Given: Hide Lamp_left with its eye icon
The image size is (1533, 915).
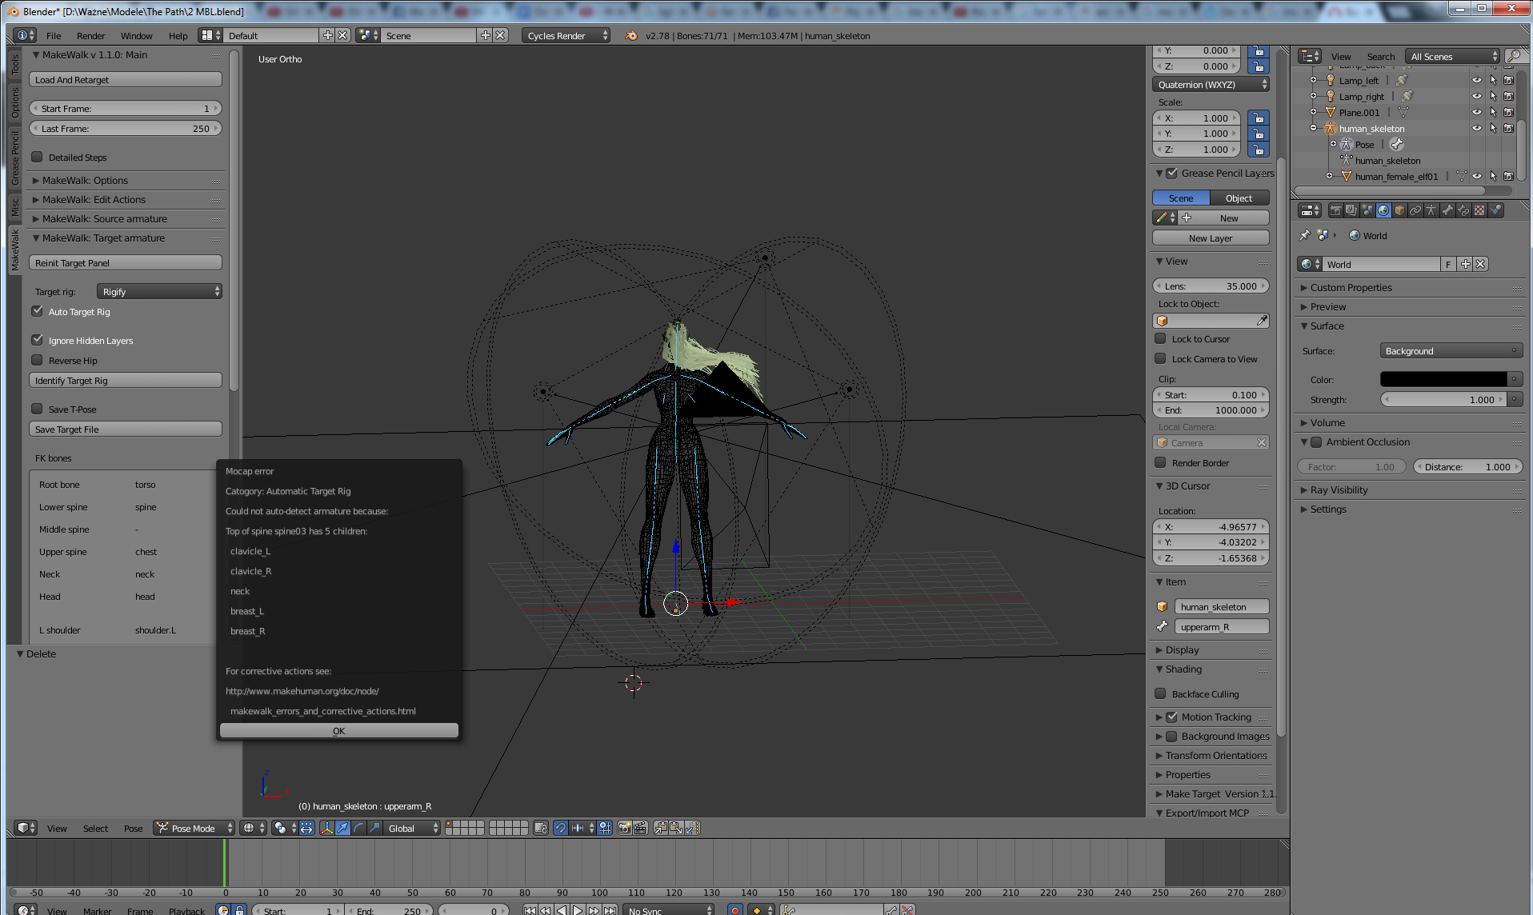Looking at the screenshot, I should 1476,80.
